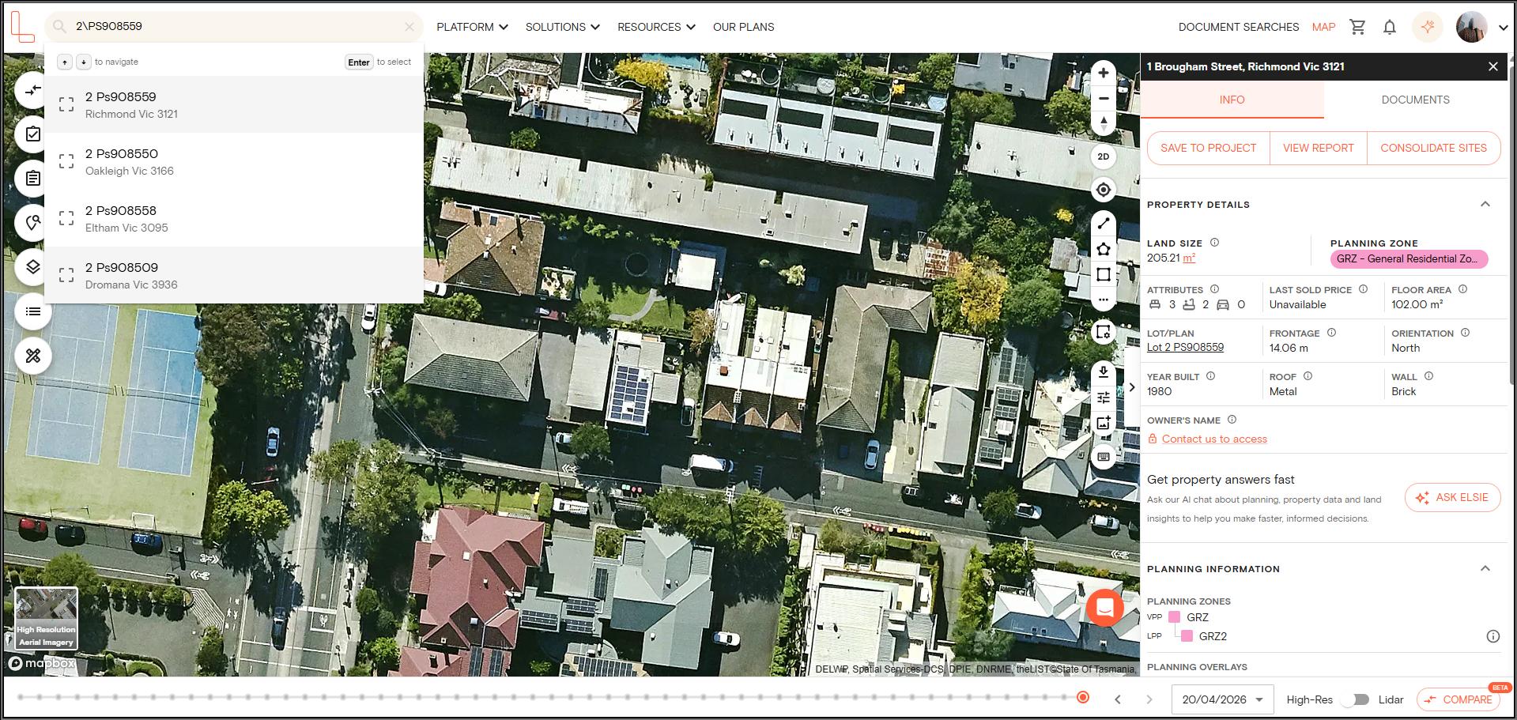1517x720 pixels.
Task: Open the PLATFORM menu
Action: [x=472, y=27]
